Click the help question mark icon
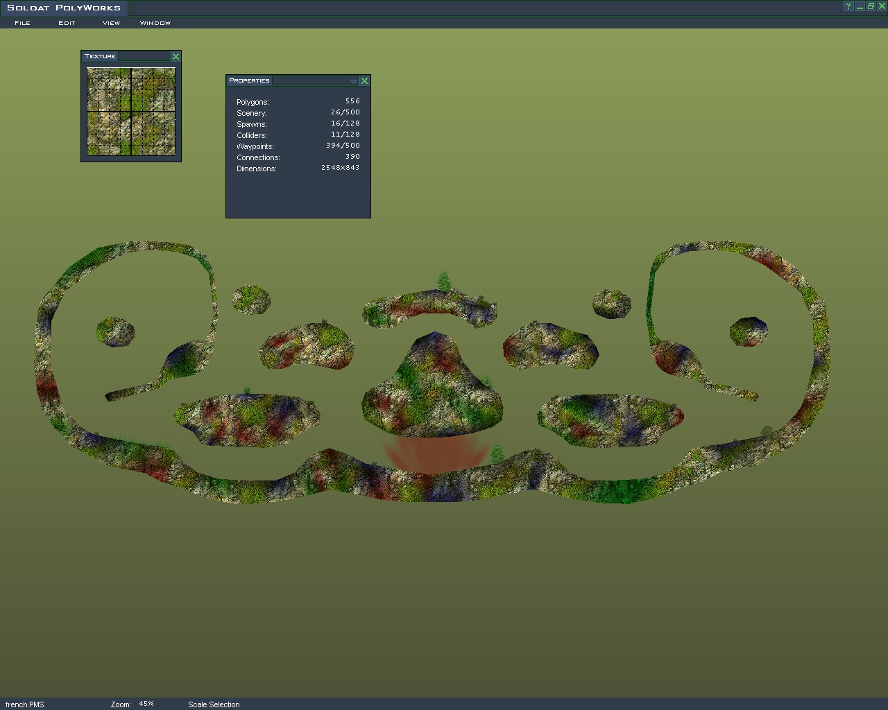Screen dimensions: 888x710 848,6
